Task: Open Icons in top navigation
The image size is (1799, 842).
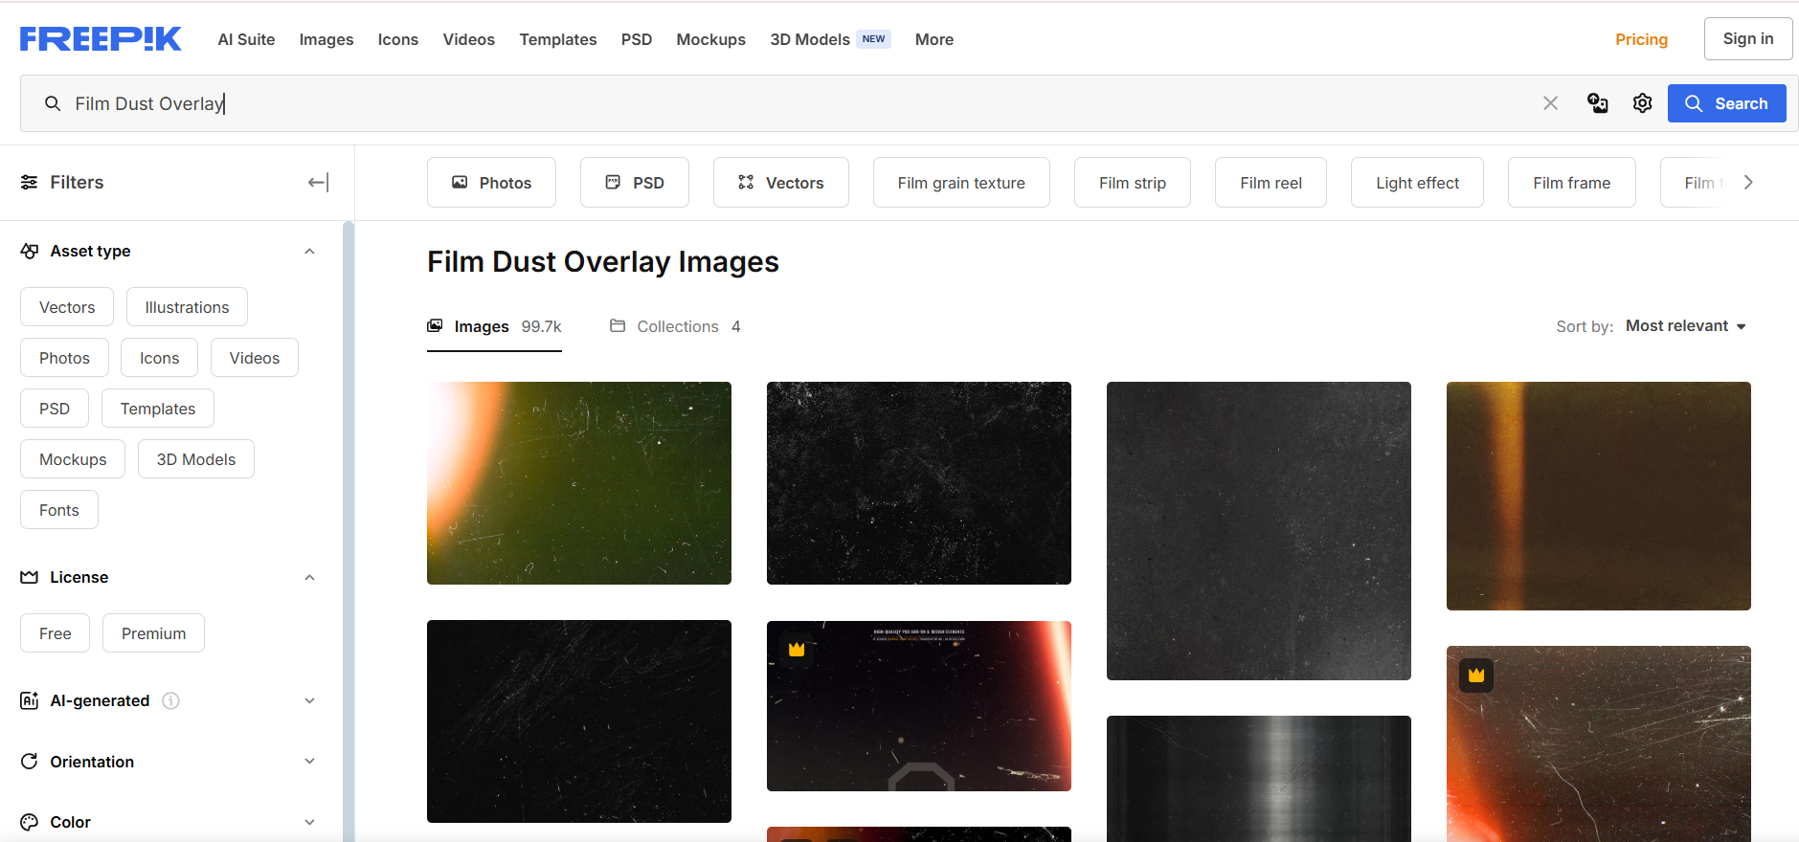Action: [398, 39]
